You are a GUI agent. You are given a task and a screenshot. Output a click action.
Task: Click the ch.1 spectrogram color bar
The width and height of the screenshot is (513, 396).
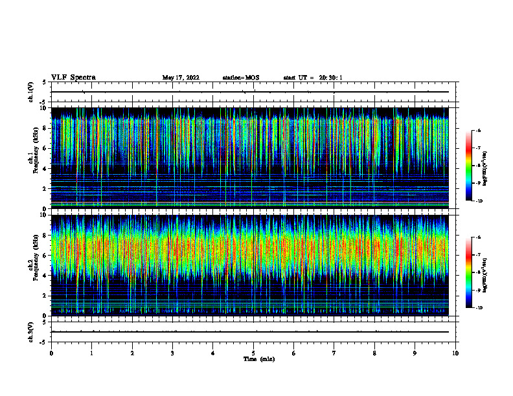click(x=468, y=166)
